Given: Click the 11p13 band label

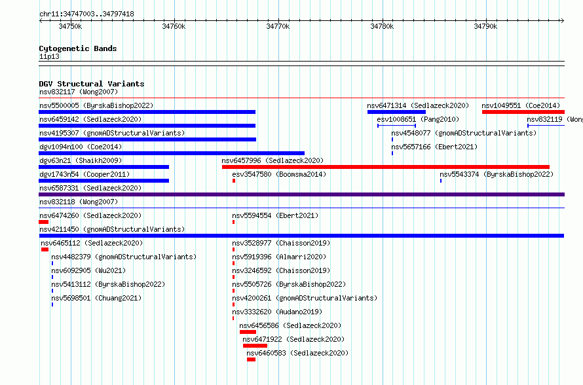Looking at the screenshot, I should [x=49, y=56].
